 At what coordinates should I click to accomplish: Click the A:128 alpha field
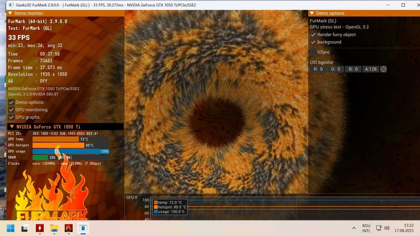pyautogui.click(x=371, y=69)
